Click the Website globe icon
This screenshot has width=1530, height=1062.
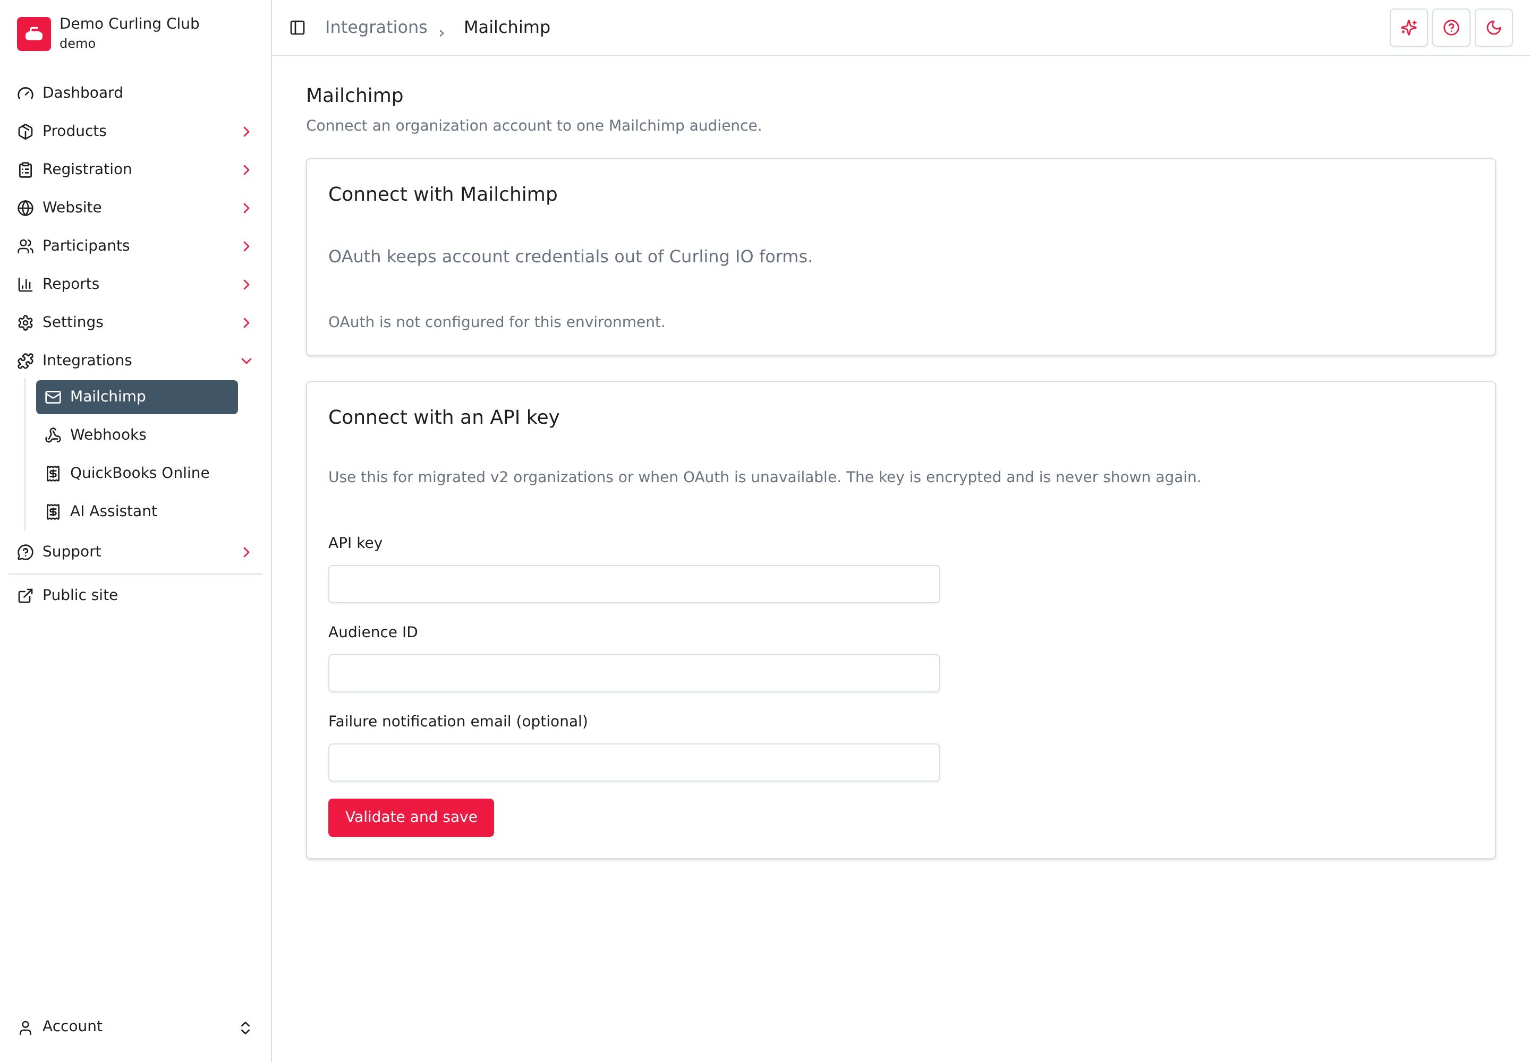pyautogui.click(x=25, y=208)
